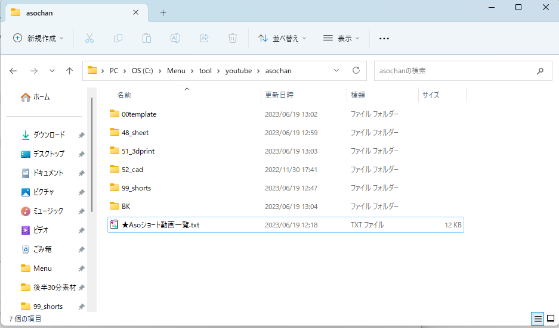This screenshot has height=328, width=559.
Task: Click the folder icon of 51_3dprint
Action: (x=115, y=151)
